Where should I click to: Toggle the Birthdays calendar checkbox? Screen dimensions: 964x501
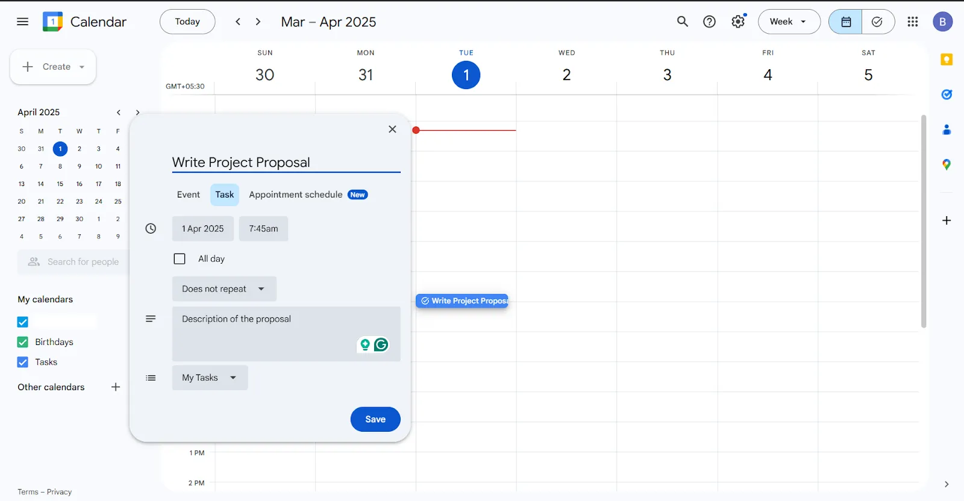[x=23, y=342]
